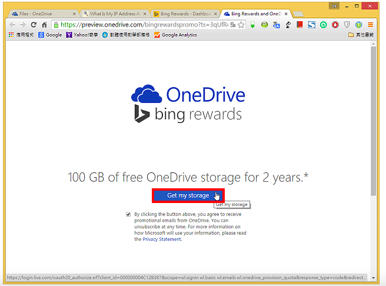Open the Chrome hamburger menu

pyautogui.click(x=370, y=25)
